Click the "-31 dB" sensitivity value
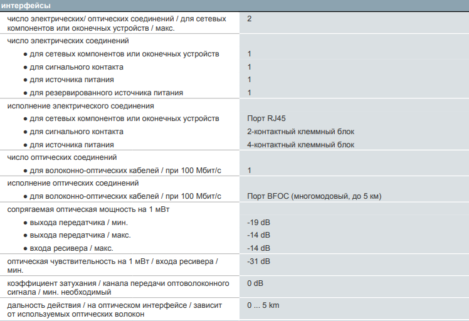469x321 pixels. (x=258, y=261)
